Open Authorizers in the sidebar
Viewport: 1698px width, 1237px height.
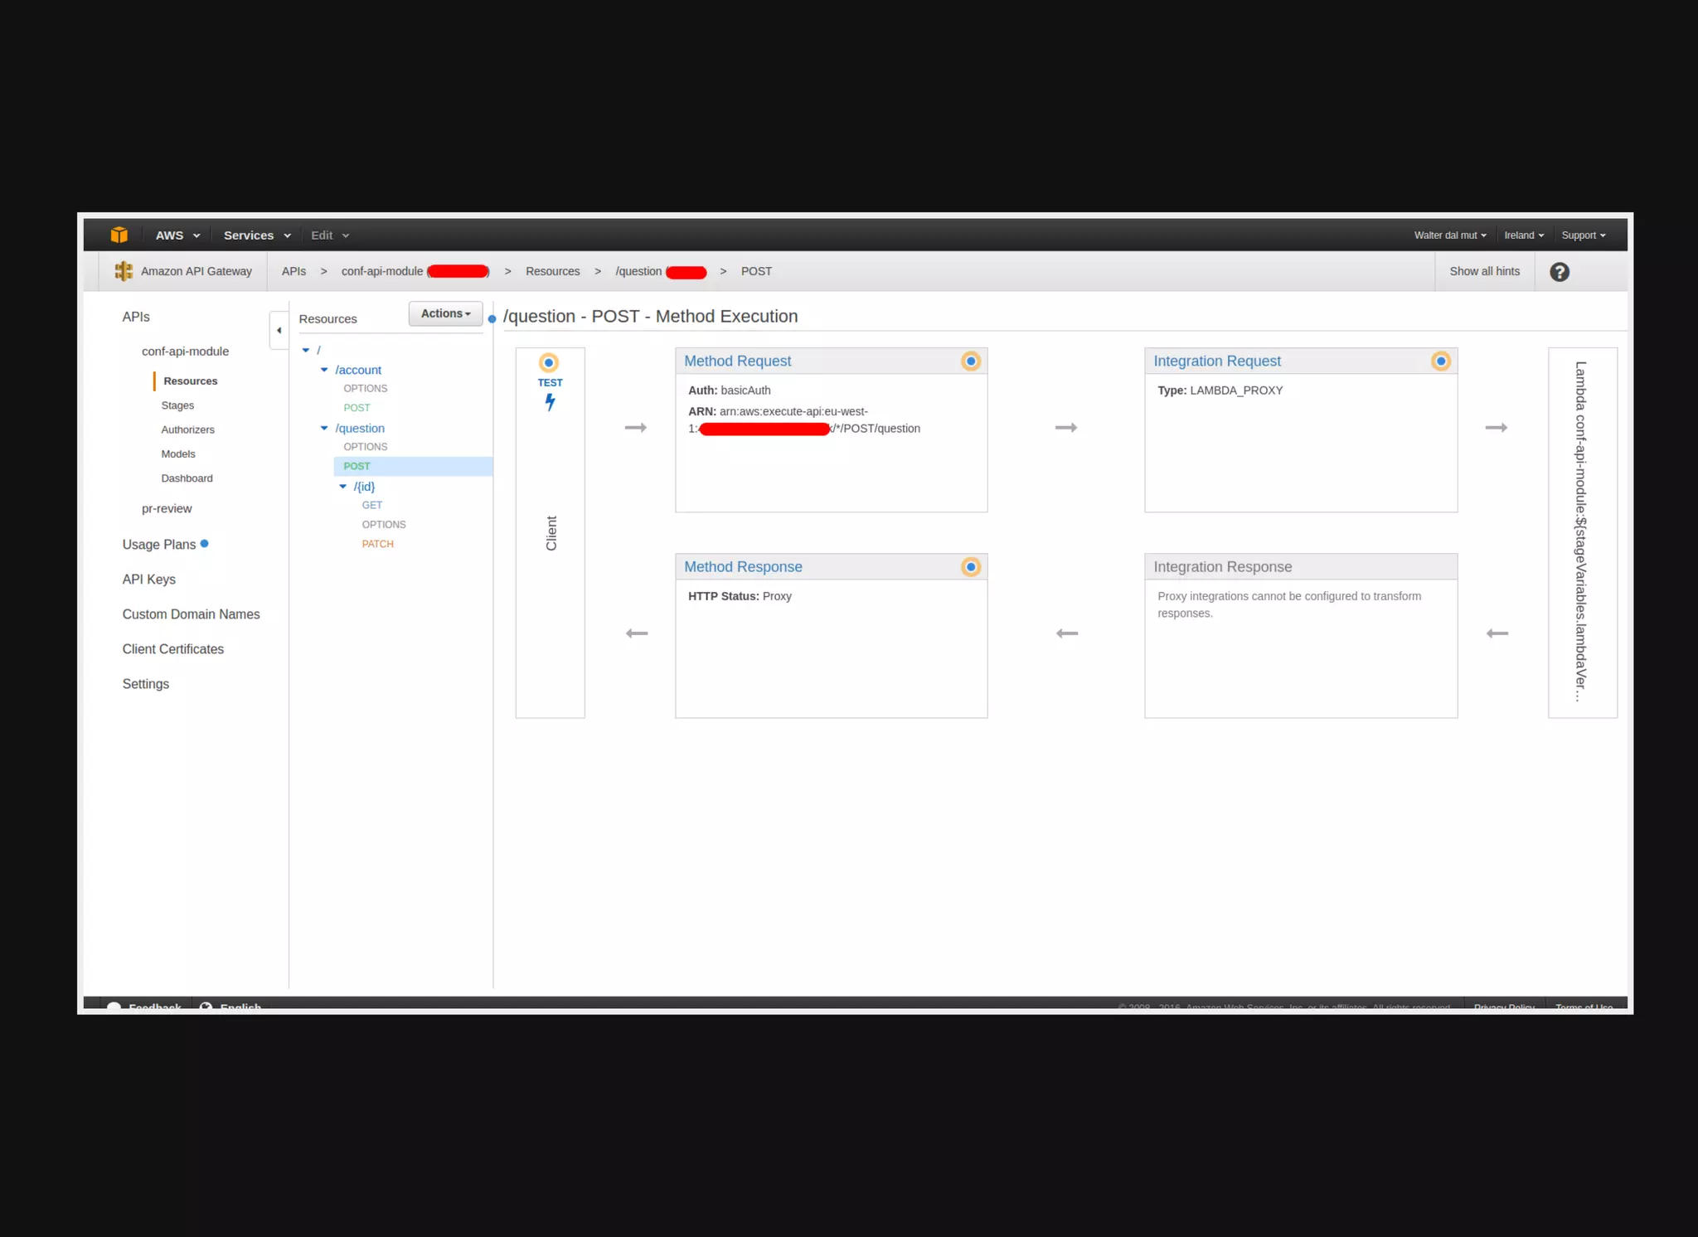pos(187,429)
